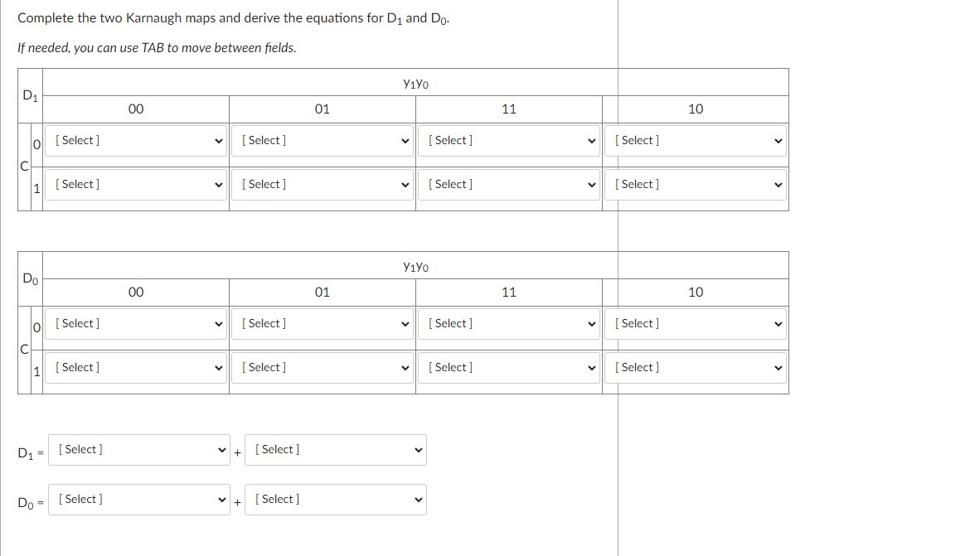Open the D1 map dropdown for C=0, column 00
This screenshot has height=556, width=975.
[136, 140]
